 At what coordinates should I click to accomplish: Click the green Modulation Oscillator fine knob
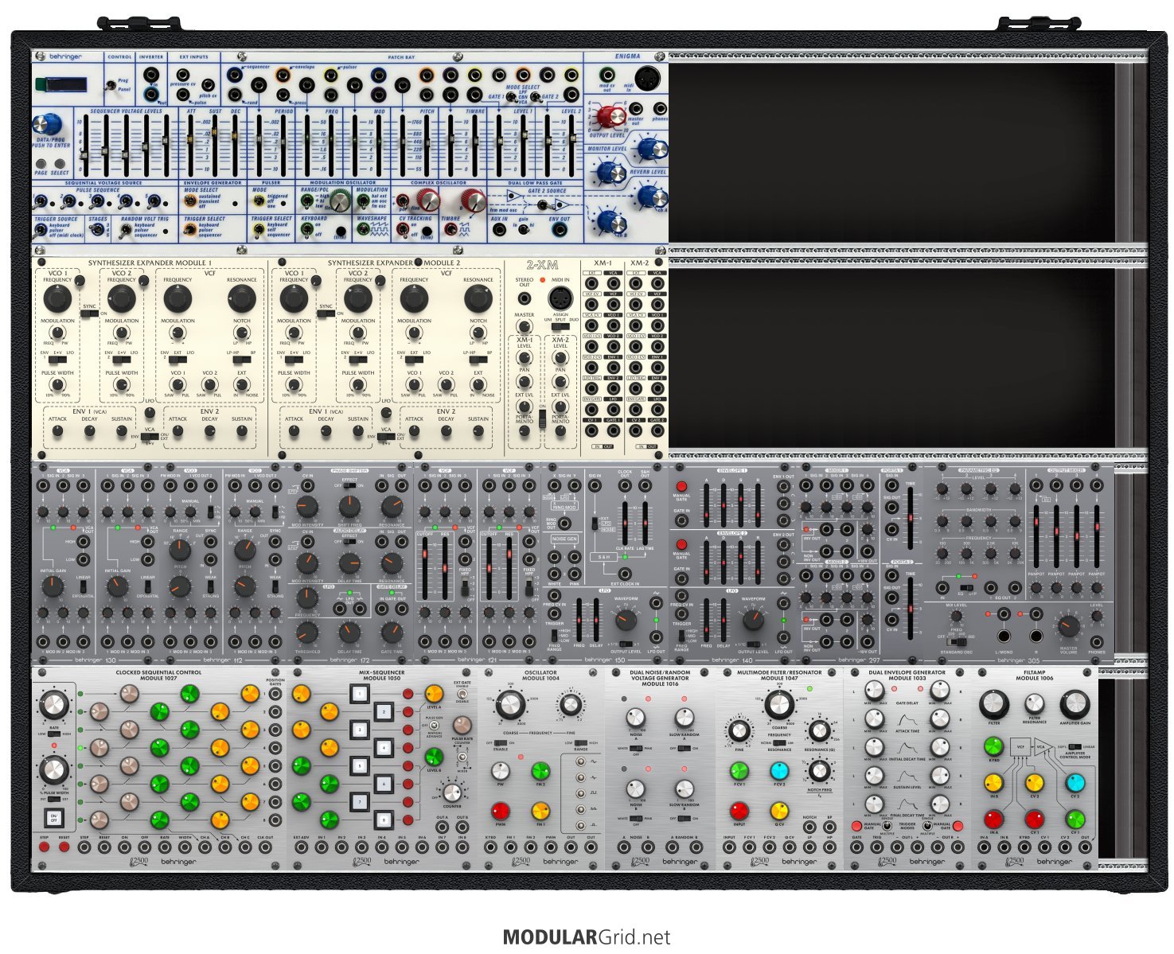340,201
